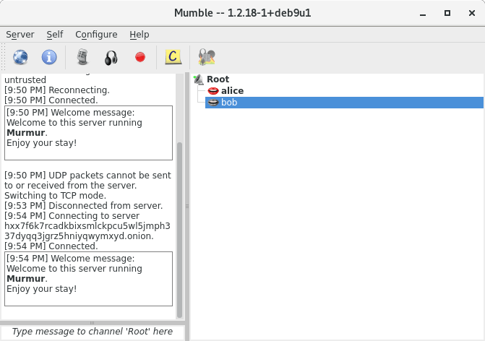The height and width of the screenshot is (341, 485).
Task: Open the server Information icon
Action: 48,57
